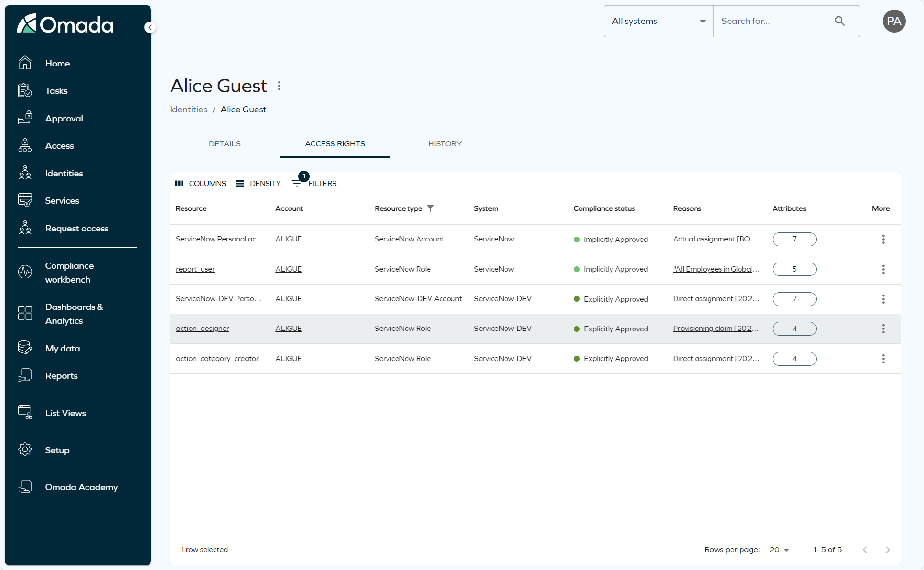Viewport: 924px width, 570px height.
Task: Open ALIGUE account in action_designer row
Action: click(x=289, y=329)
